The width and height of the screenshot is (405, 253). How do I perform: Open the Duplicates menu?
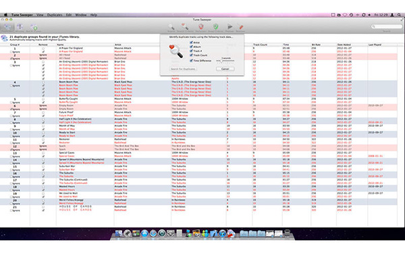click(x=55, y=15)
